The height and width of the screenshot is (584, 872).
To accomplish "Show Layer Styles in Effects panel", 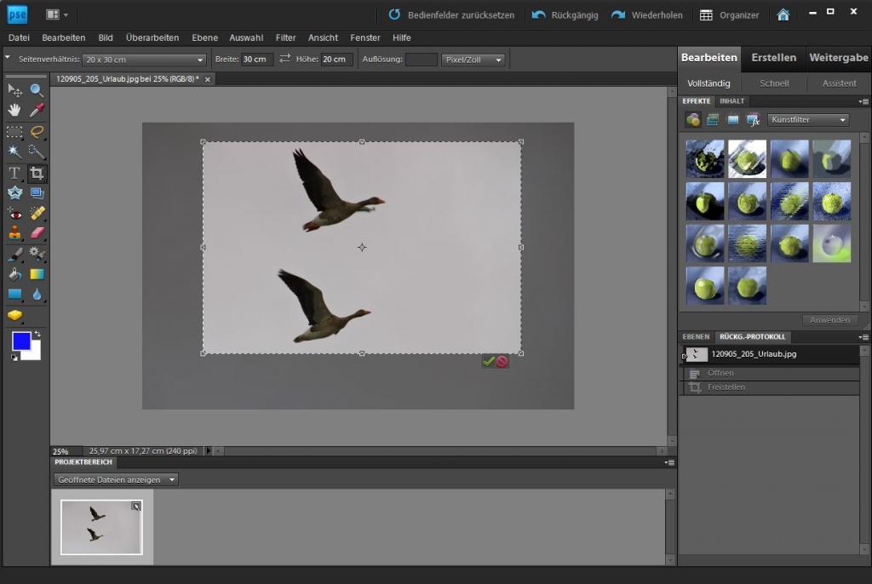I will point(713,119).
